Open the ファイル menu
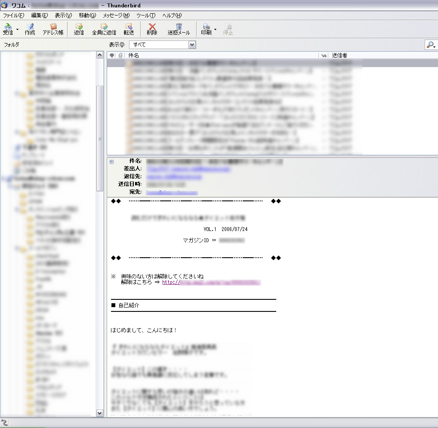The width and height of the screenshot is (438, 428). point(13,15)
